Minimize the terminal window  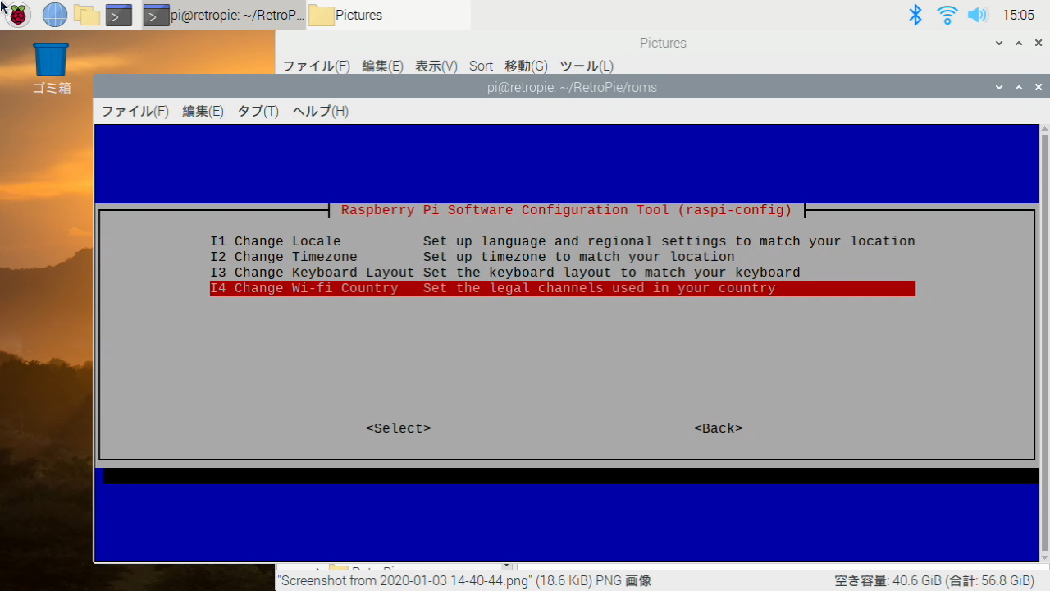click(999, 87)
